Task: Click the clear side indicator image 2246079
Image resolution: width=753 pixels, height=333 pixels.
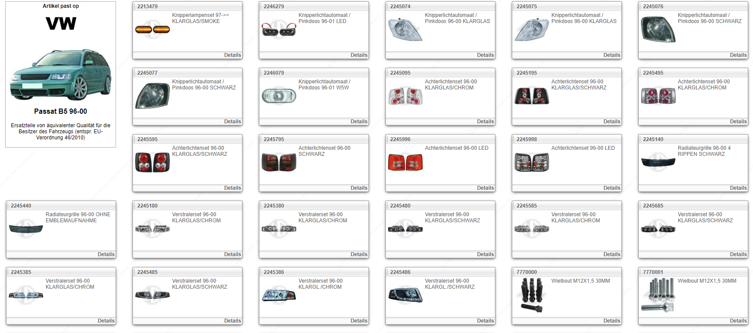Action: coord(279,96)
